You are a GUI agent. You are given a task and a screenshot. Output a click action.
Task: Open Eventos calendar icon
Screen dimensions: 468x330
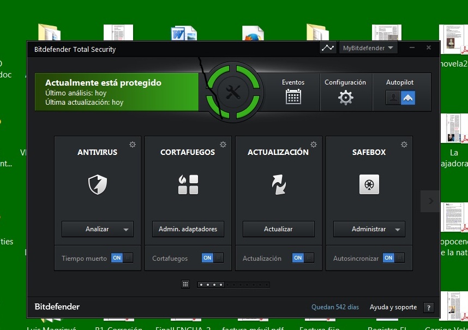[293, 97]
